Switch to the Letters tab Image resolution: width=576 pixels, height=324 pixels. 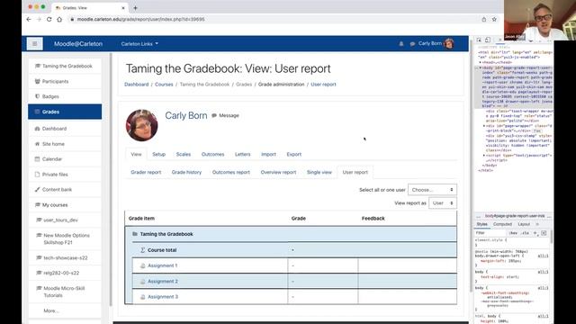(x=243, y=154)
